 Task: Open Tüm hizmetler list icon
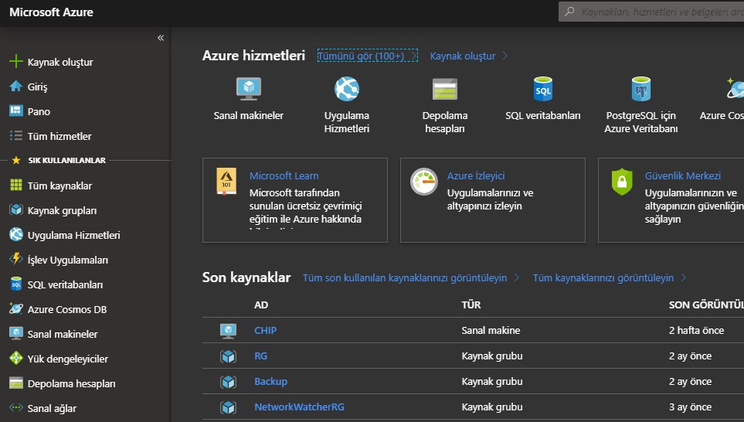tap(15, 136)
